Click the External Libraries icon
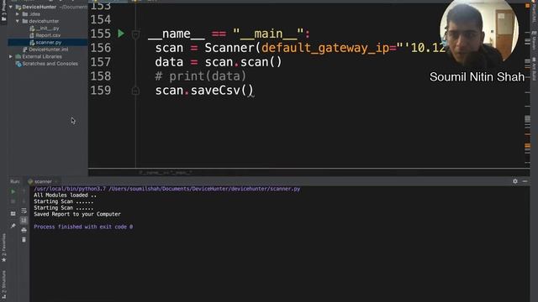The image size is (538, 302). click(18, 56)
